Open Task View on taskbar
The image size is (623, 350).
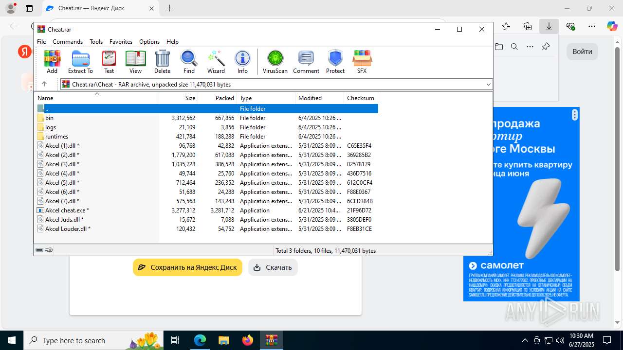click(176, 340)
